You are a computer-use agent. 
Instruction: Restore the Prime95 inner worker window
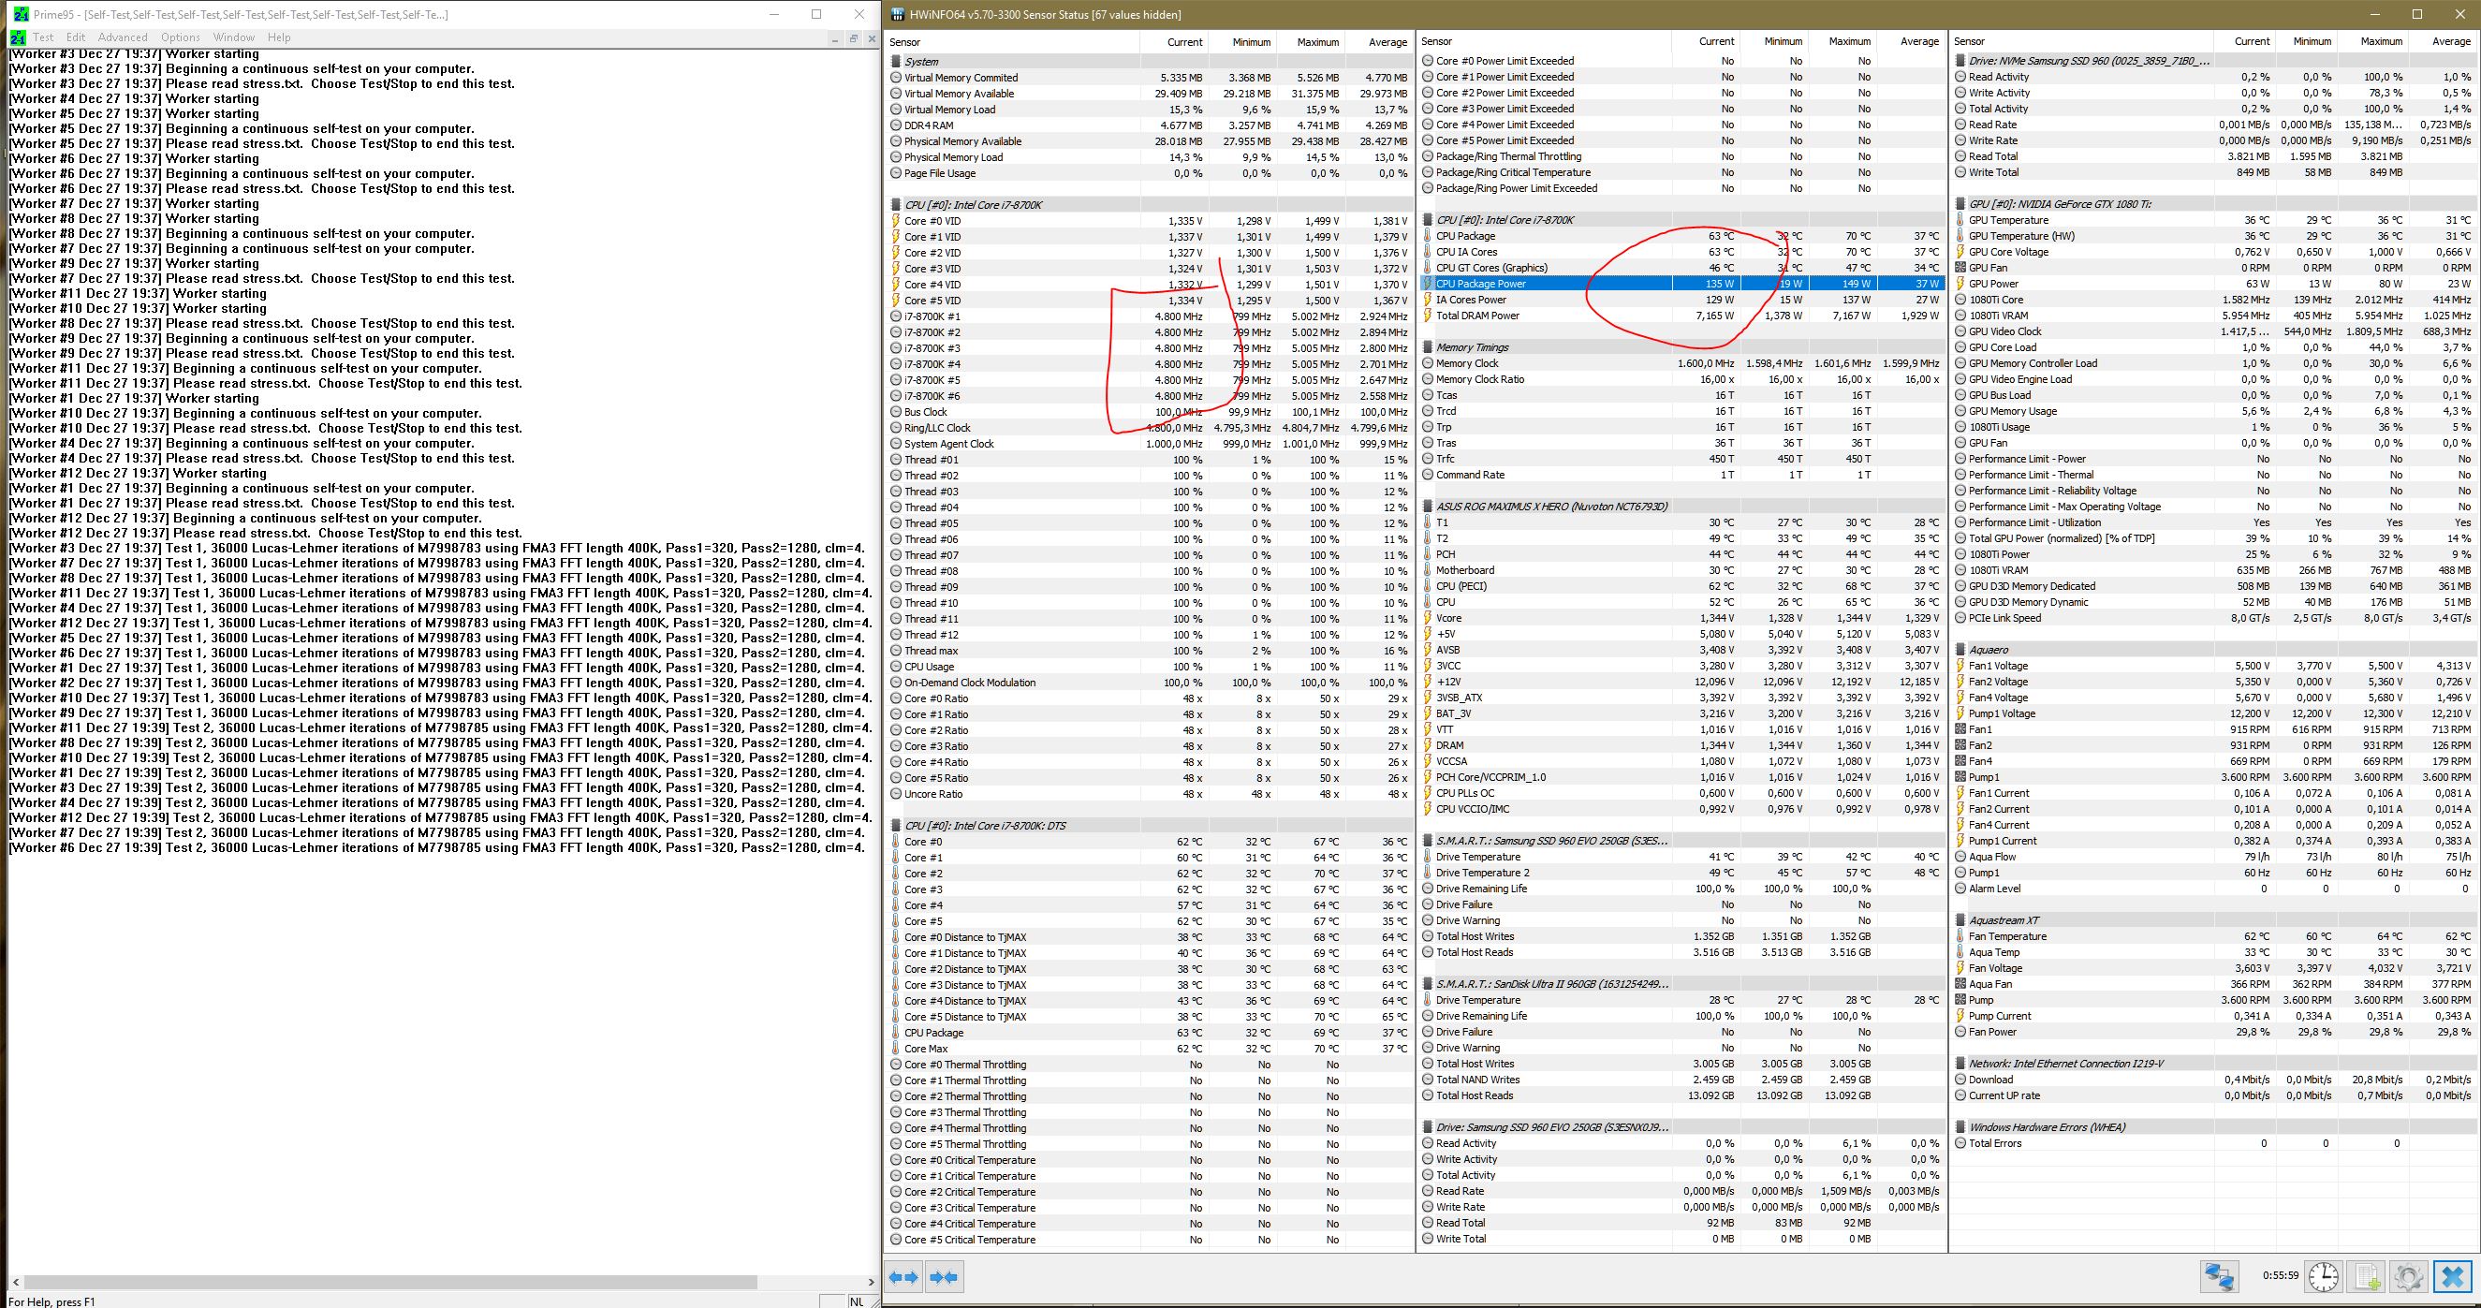coord(853,38)
